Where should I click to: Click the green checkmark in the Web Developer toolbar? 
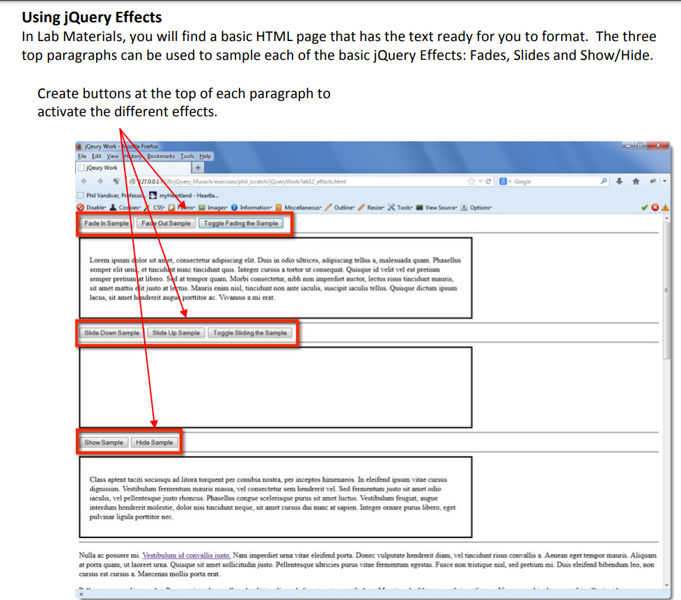pyautogui.click(x=644, y=207)
